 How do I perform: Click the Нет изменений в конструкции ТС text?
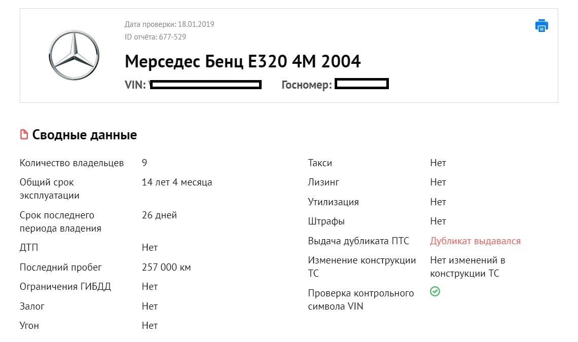pos(467,267)
